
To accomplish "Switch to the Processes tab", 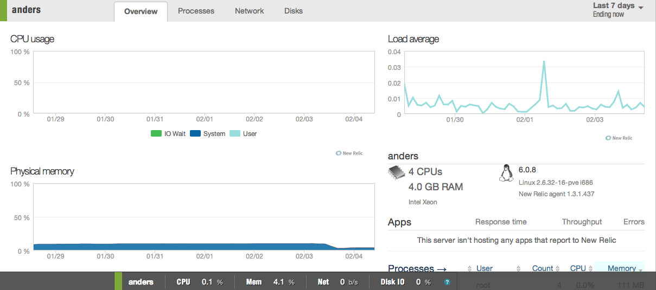I will click(x=196, y=11).
